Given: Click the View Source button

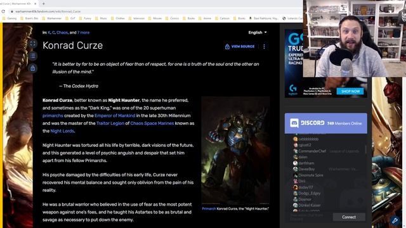Looking at the screenshot, I should (240, 46).
